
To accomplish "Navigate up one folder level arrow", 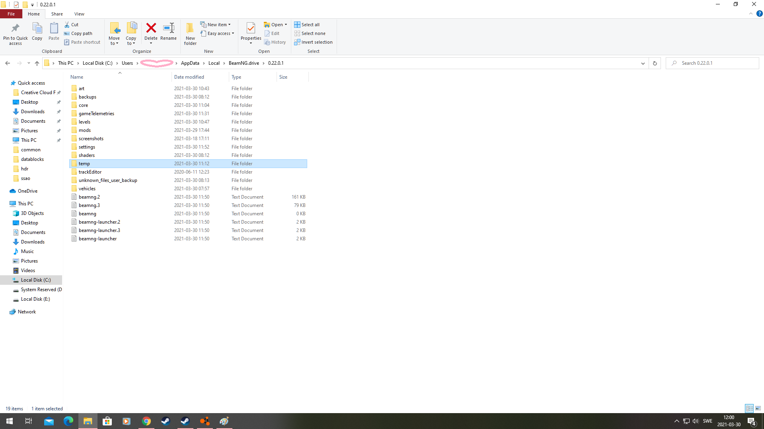I will [x=37, y=63].
